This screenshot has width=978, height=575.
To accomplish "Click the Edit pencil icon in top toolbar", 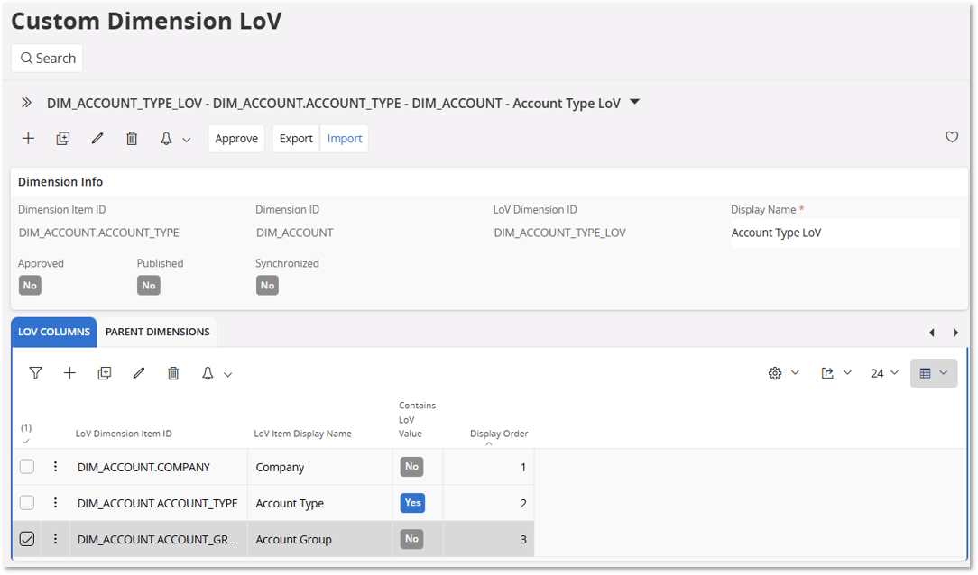I will tap(97, 138).
